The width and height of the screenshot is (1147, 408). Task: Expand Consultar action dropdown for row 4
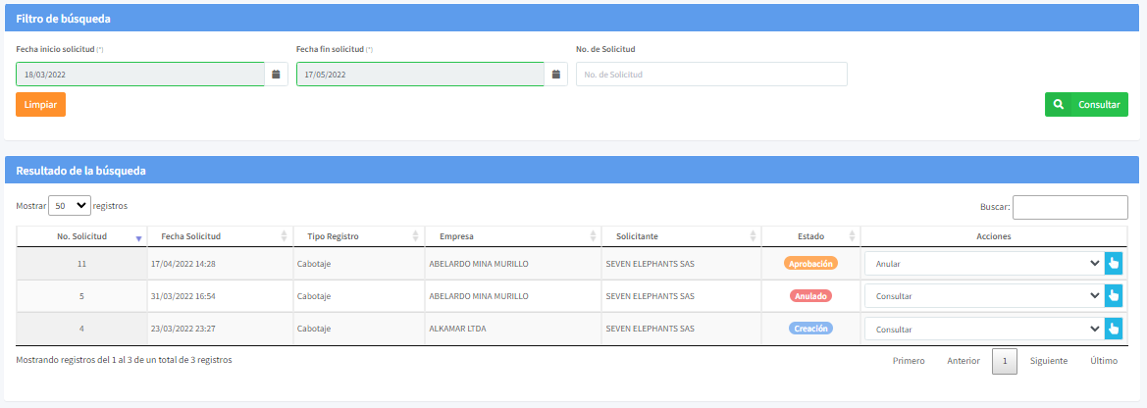point(982,329)
